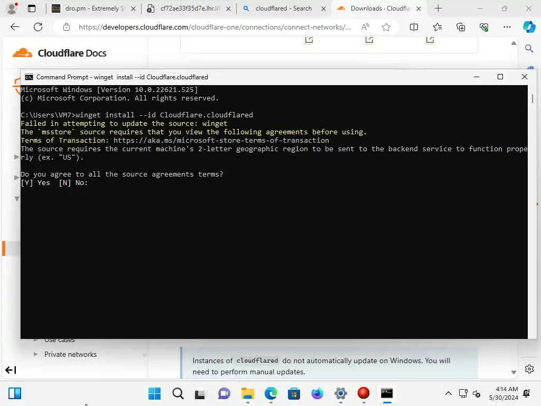Click the Cloudflare Docs logo

59,53
